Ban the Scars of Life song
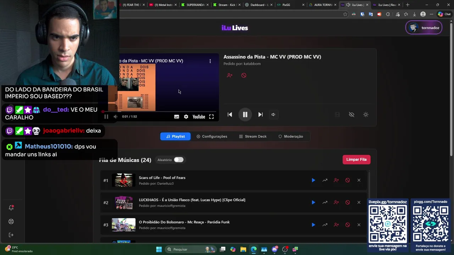This screenshot has width=454, height=255. (348, 180)
